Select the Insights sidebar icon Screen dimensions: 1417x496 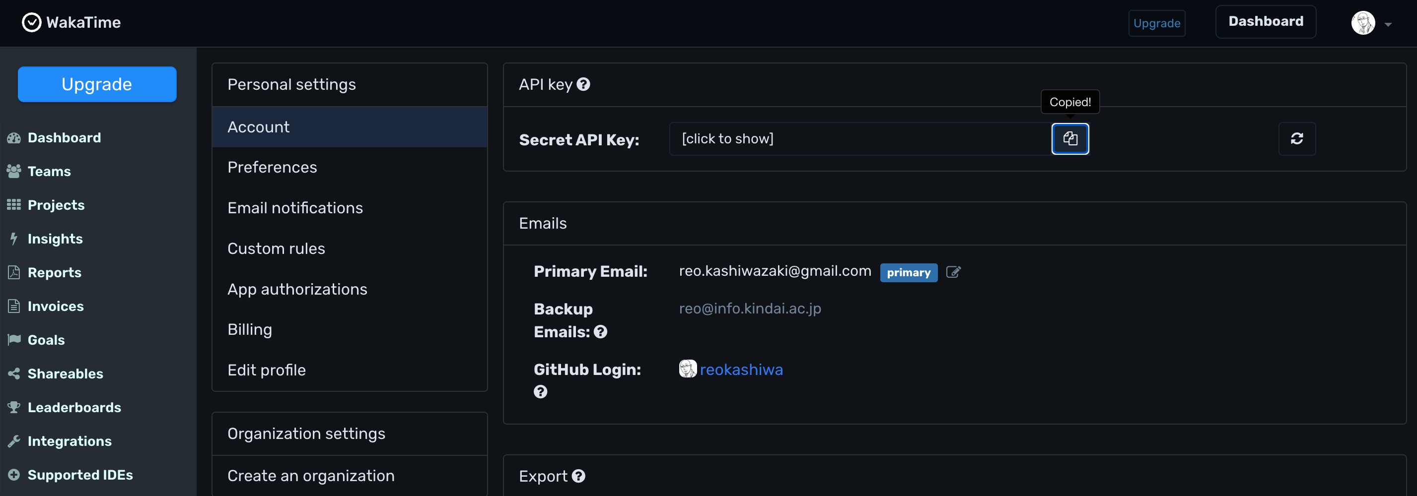13,239
